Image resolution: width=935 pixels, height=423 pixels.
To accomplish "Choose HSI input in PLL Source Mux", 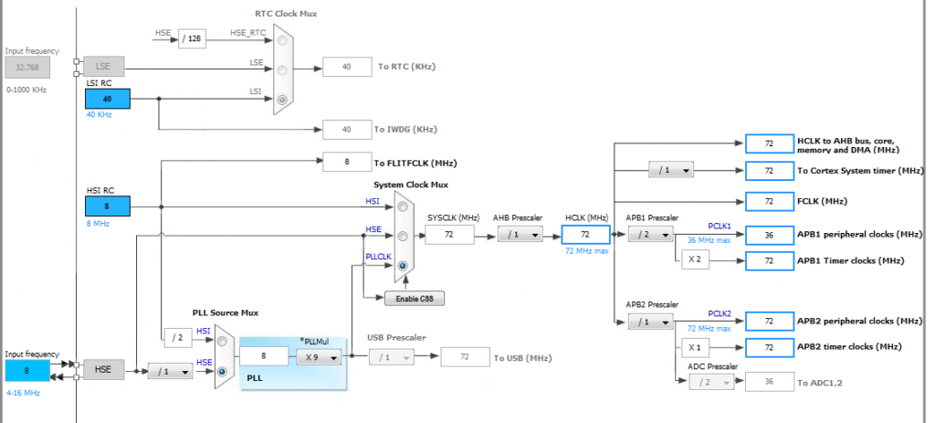I will pos(225,343).
